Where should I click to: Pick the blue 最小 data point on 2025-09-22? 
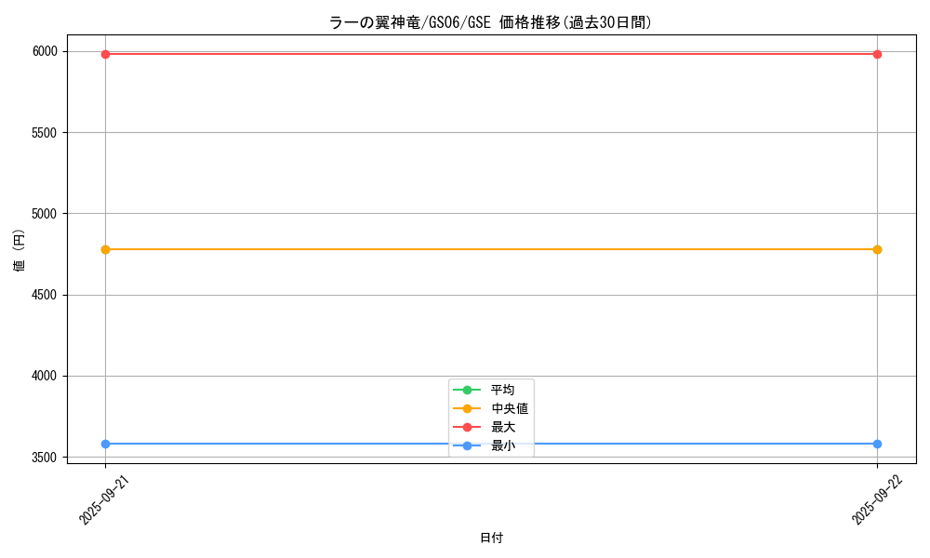point(877,445)
